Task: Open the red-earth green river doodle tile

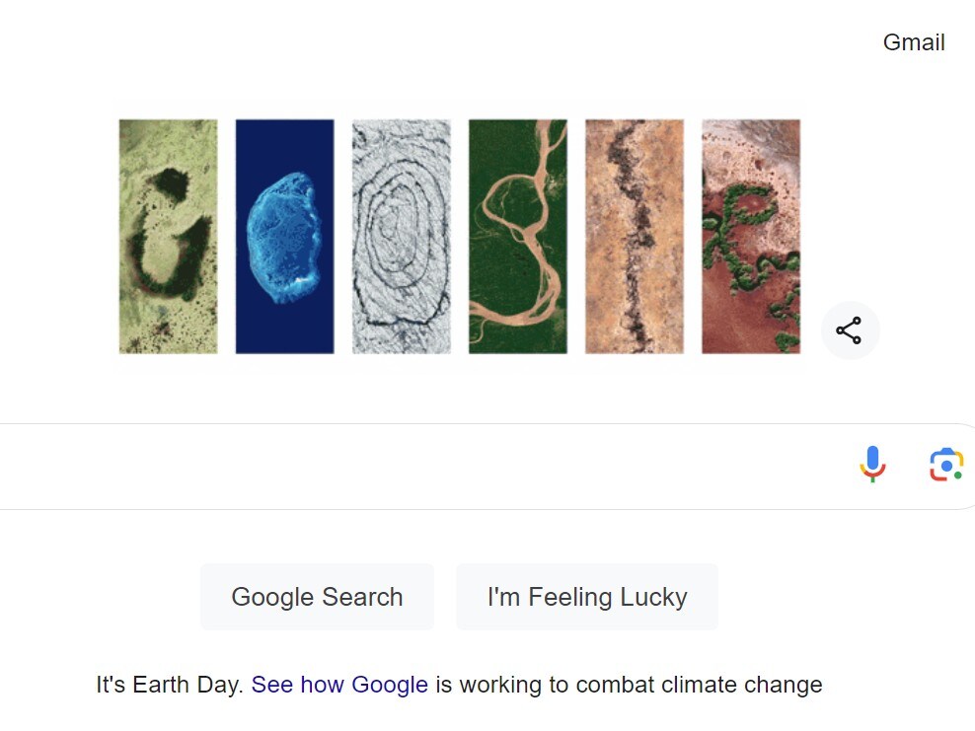Action: point(750,237)
